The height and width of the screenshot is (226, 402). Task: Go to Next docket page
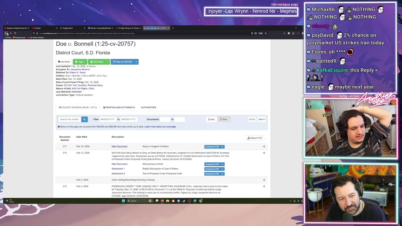click(x=261, y=119)
